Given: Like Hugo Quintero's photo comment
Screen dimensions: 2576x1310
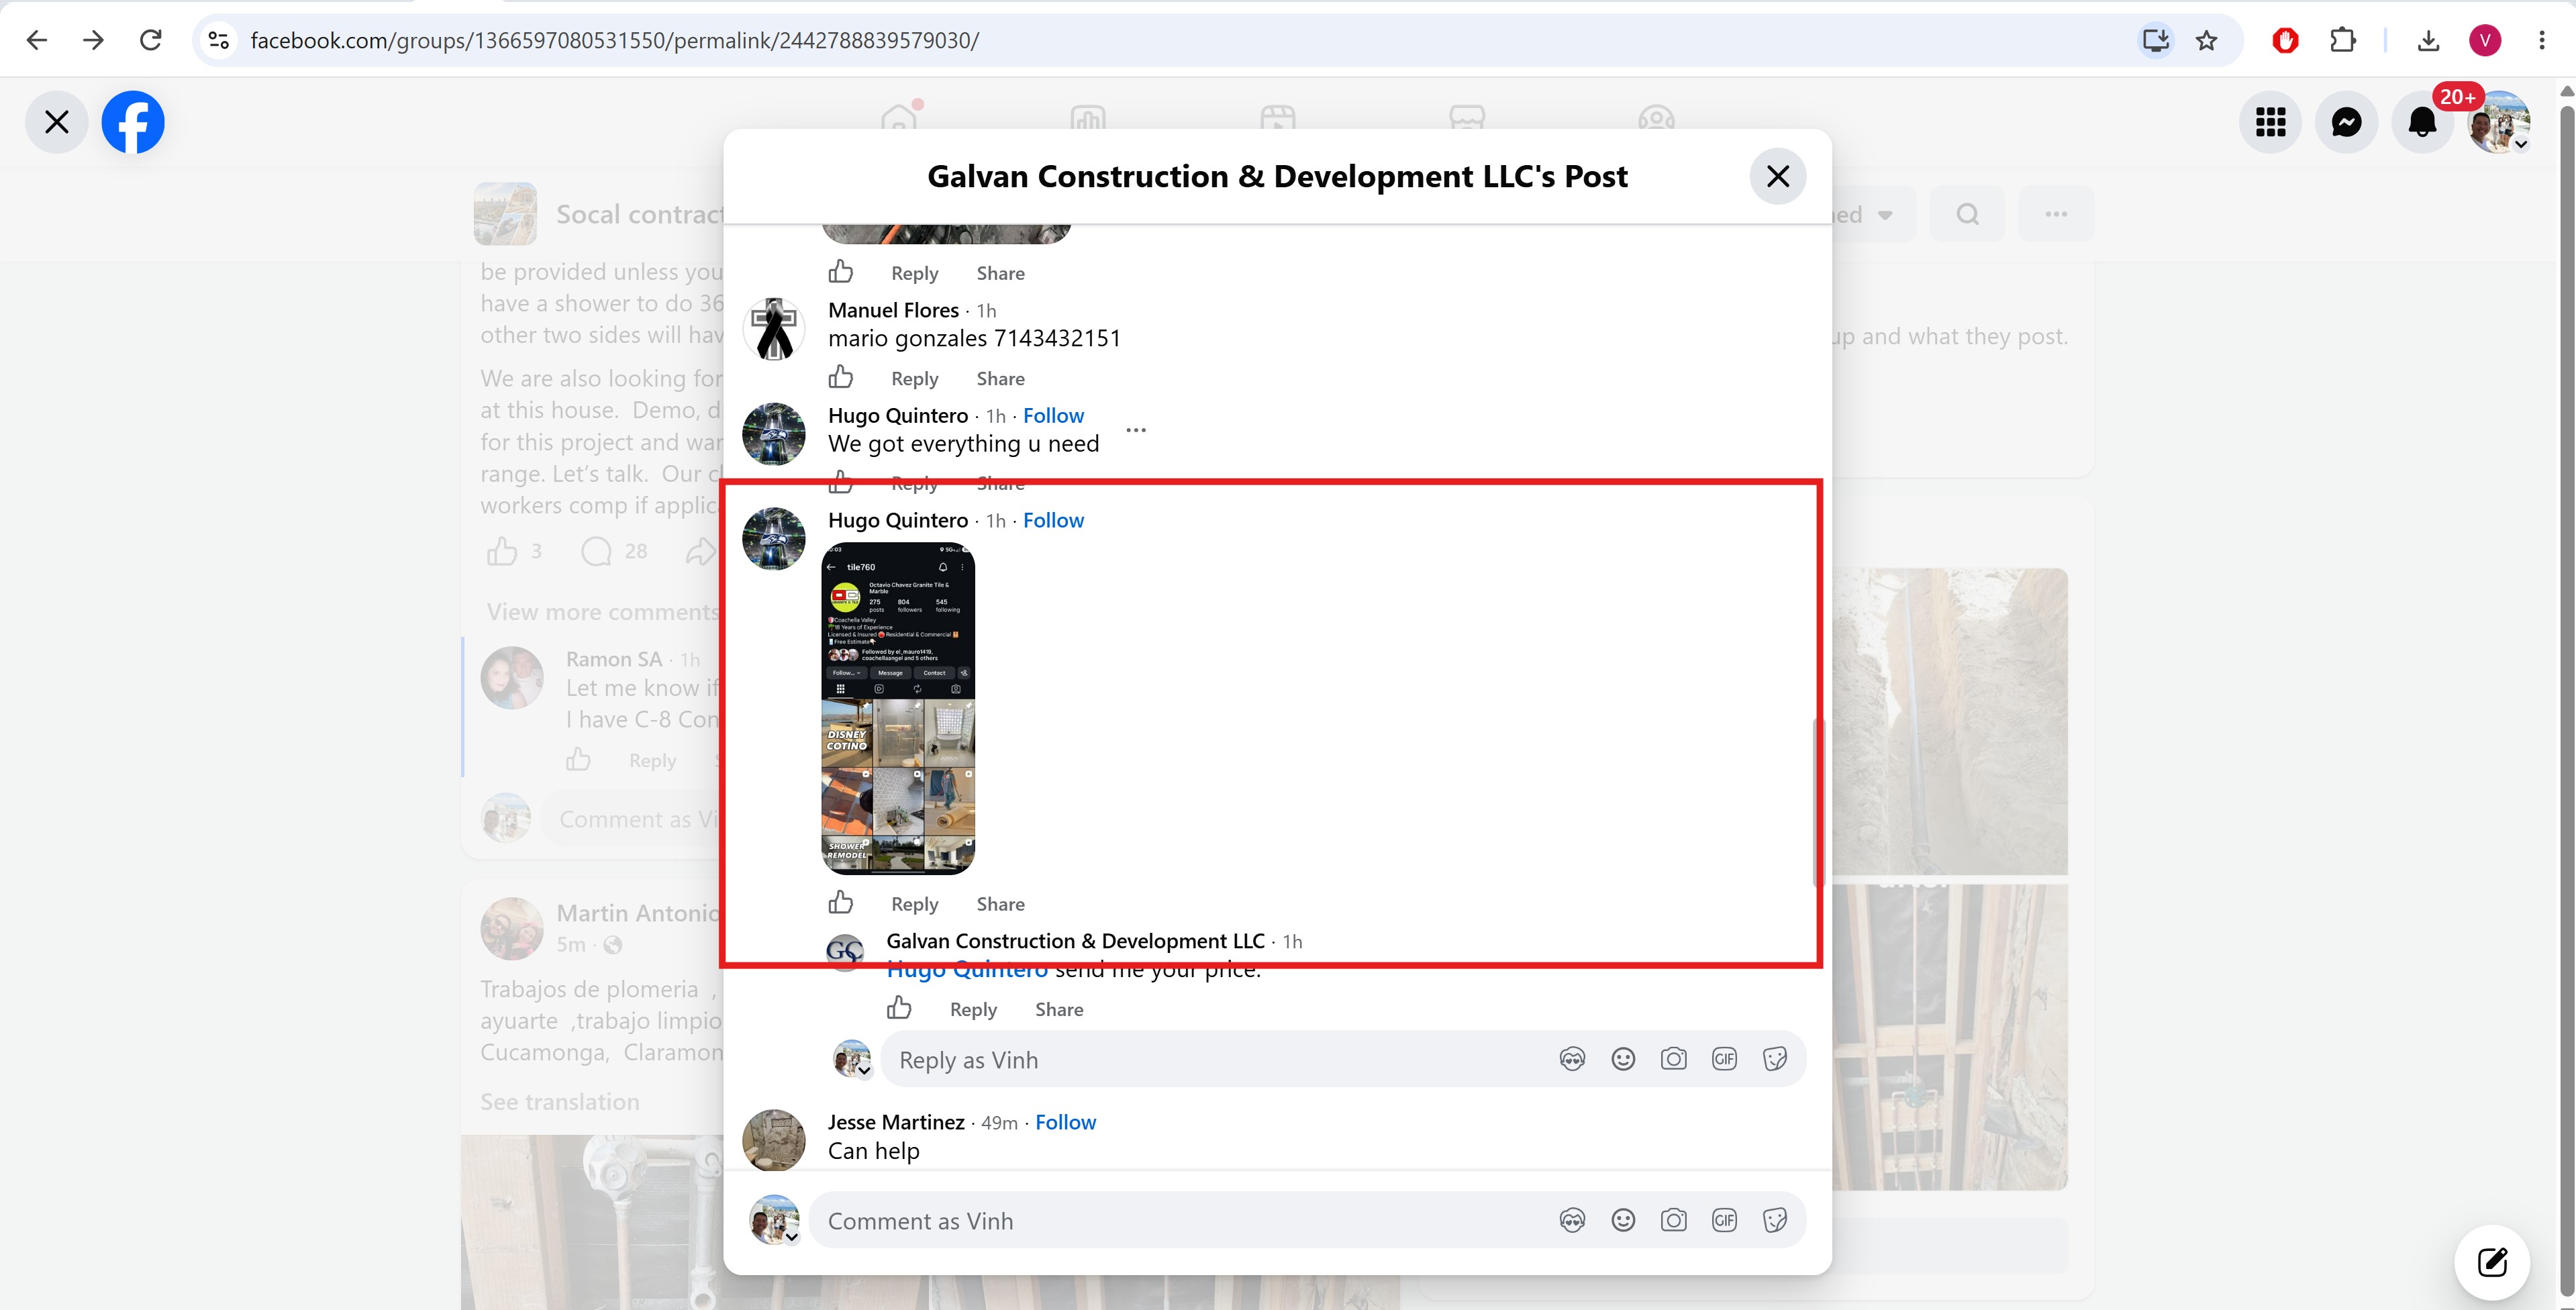Looking at the screenshot, I should 841,902.
